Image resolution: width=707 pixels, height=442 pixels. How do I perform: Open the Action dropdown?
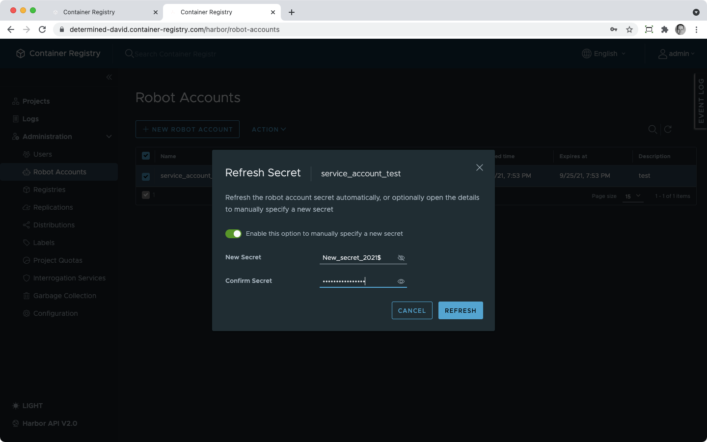[x=269, y=129]
